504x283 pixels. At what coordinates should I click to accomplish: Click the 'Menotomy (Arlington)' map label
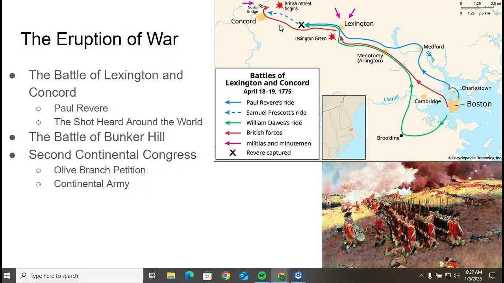[370, 58]
